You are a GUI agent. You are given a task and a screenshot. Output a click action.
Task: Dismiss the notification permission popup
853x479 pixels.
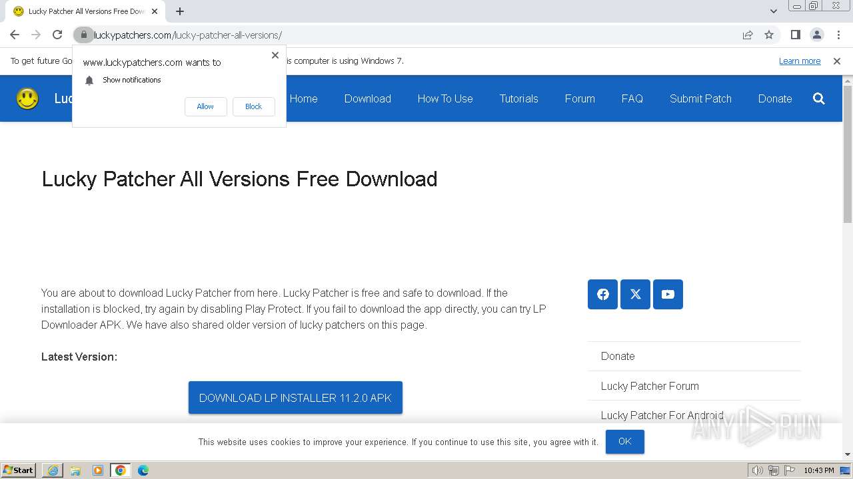pos(275,55)
